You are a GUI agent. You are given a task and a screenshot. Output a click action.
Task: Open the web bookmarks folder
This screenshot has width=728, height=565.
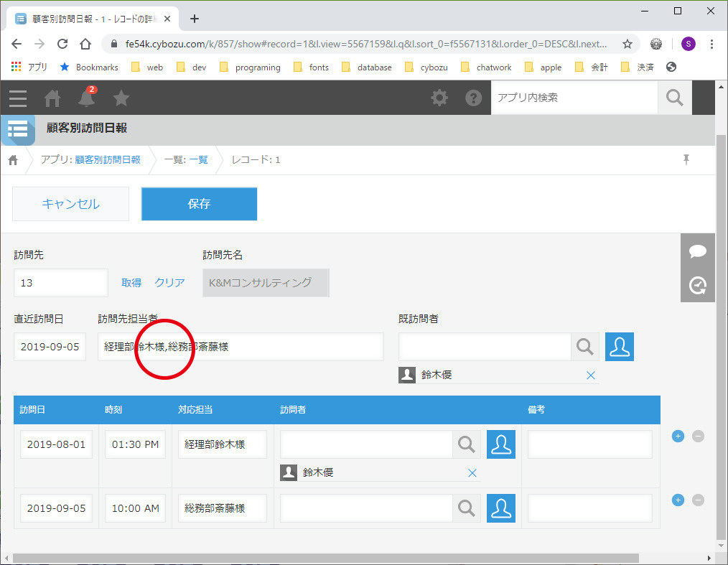click(x=147, y=67)
